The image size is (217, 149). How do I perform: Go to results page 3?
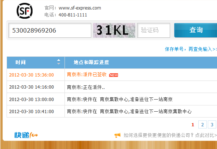coord(212,124)
